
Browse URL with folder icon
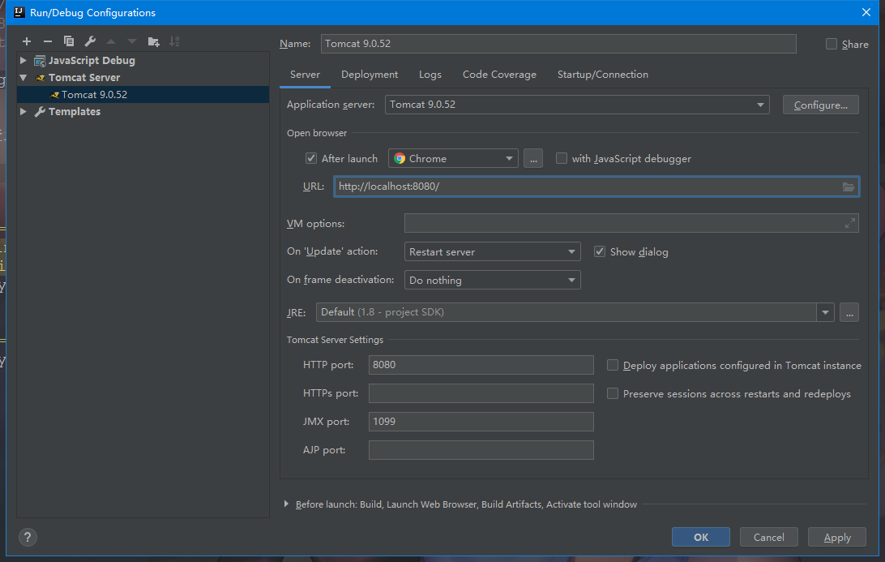click(849, 187)
